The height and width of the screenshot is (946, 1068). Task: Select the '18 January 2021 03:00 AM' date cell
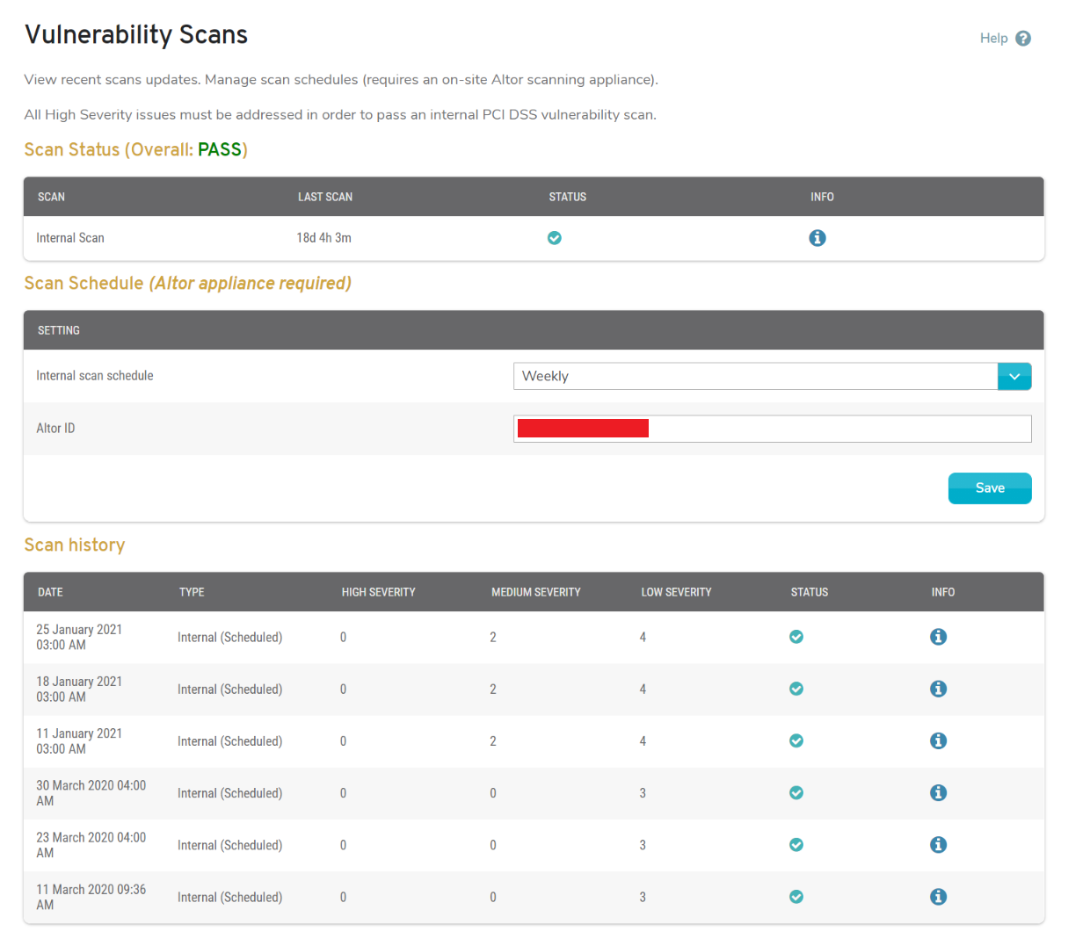point(79,689)
